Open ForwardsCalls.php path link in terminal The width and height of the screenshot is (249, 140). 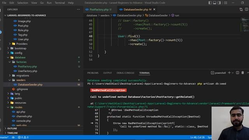(x=117, y=107)
